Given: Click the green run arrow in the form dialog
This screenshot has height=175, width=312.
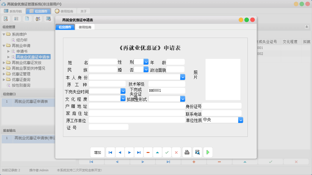Looking at the screenshot, I should pos(208,152).
